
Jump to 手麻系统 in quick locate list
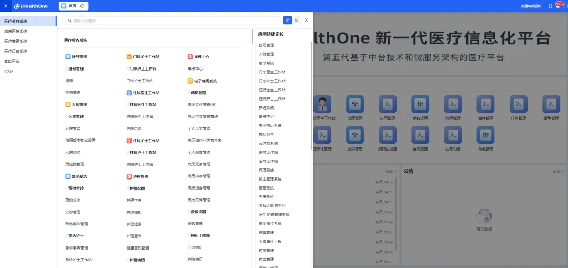[x=266, y=197]
